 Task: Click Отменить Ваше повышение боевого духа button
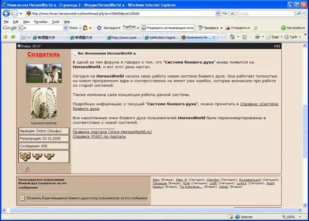pos(84,198)
